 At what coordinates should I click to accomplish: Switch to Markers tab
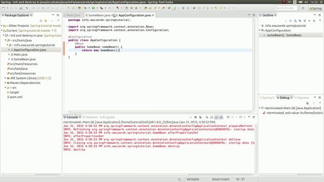[x=90, y=117]
